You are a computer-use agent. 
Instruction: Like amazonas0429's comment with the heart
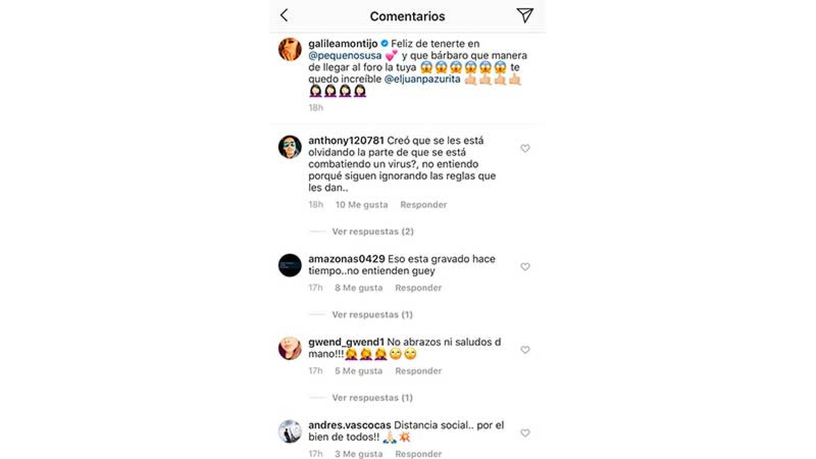point(525,266)
